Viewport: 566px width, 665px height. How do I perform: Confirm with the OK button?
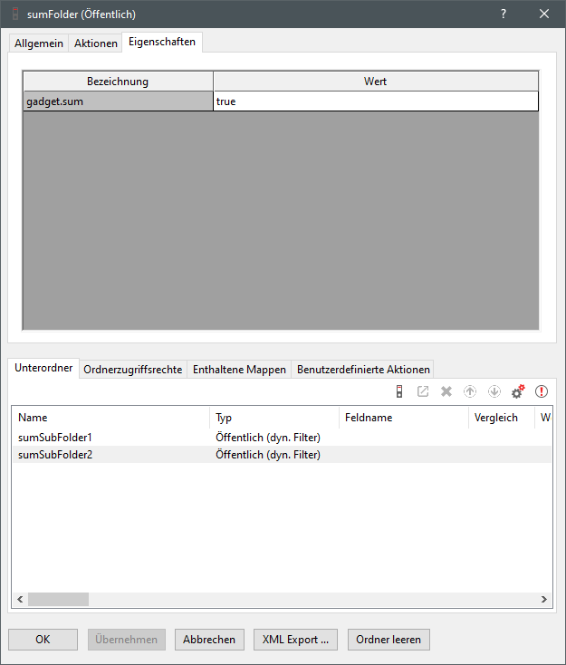coord(43,639)
